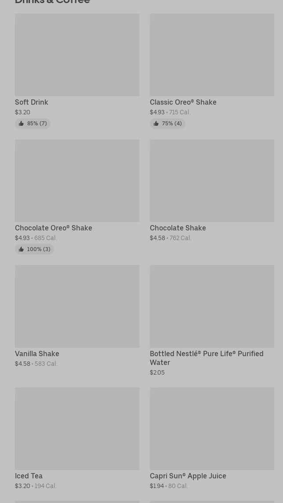Click the thumbs-up icon under Soft Drink
This screenshot has height=503, width=283.
click(x=21, y=124)
